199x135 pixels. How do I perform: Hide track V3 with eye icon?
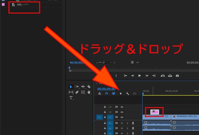pyautogui.click(x=122, y=107)
